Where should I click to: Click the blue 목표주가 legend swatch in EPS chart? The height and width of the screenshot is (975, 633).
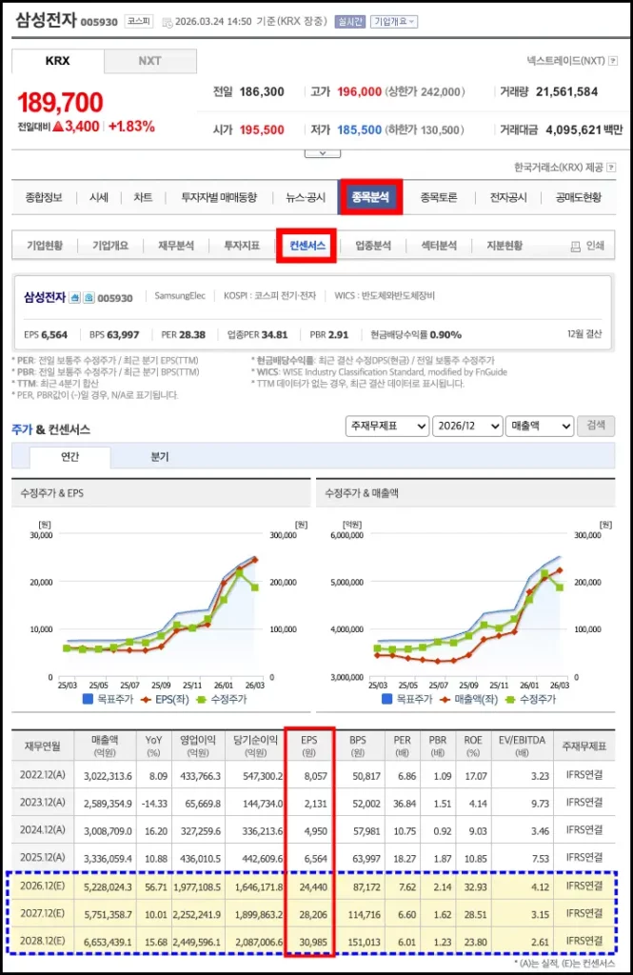[88, 699]
